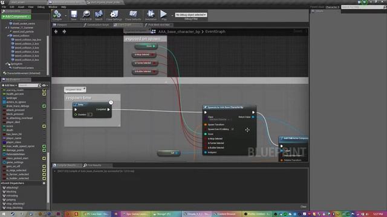Click the Delay node clock icon
Viewport: 387px width, 217px height.
(x=111, y=102)
